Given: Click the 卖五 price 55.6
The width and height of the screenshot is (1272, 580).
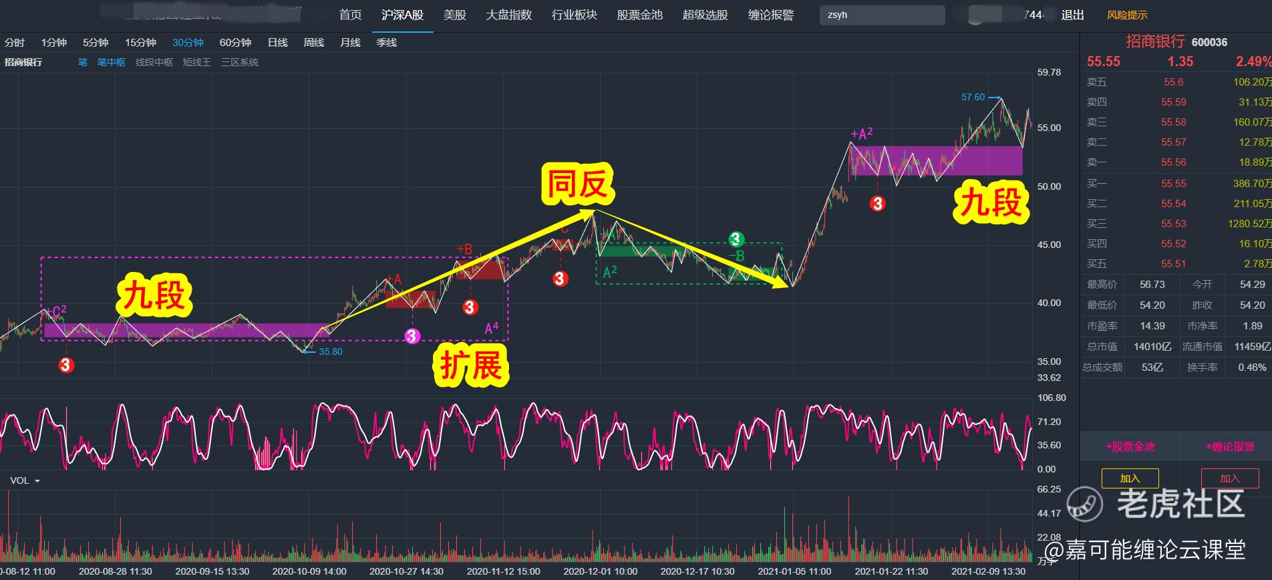Looking at the screenshot, I should pos(1173,82).
